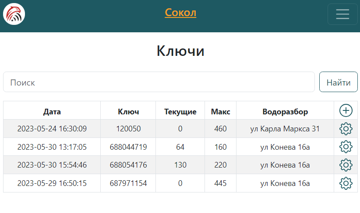The image size is (360, 213).
Task: Select the key number 120050 cell
Action: pos(128,129)
